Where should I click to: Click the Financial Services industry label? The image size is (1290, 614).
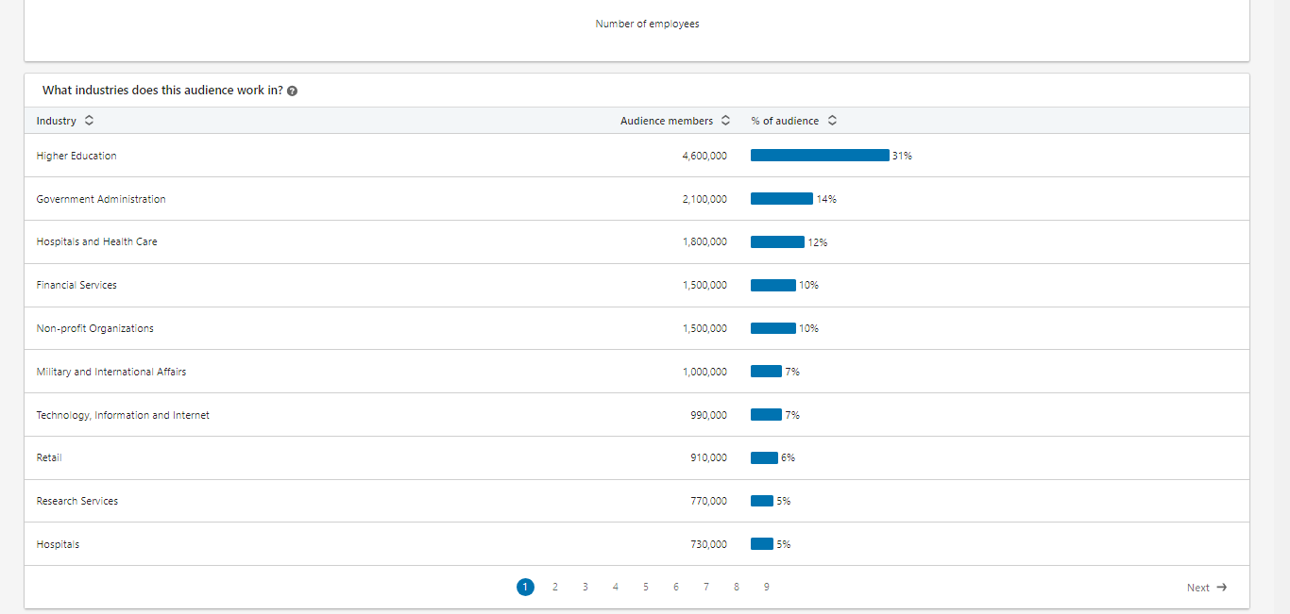click(76, 285)
